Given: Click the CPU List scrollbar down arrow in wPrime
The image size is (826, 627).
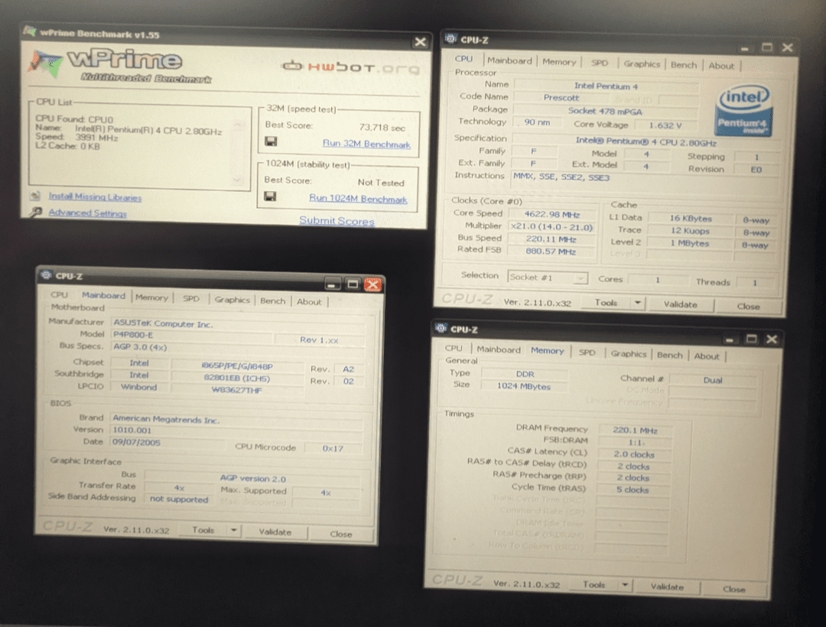Looking at the screenshot, I should 237,180.
